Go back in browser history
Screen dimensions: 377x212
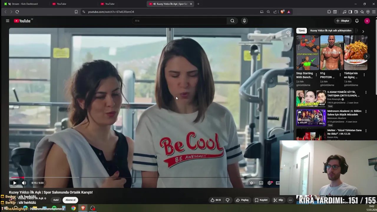click(x=5, y=12)
